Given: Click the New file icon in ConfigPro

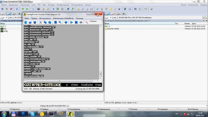Looking at the screenshot, I should 26,22.
